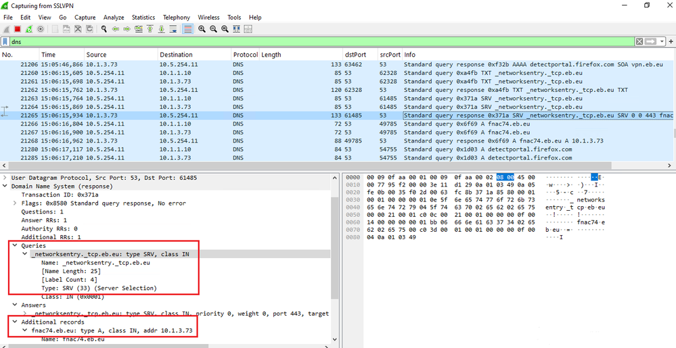This screenshot has width=676, height=348.
Task: Open the recent filters dropdown arrow
Action: point(660,42)
